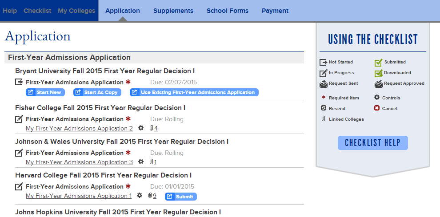Click not-started arrow icon for Bryant University
The height and width of the screenshot is (217, 440).
pyautogui.click(x=19, y=82)
